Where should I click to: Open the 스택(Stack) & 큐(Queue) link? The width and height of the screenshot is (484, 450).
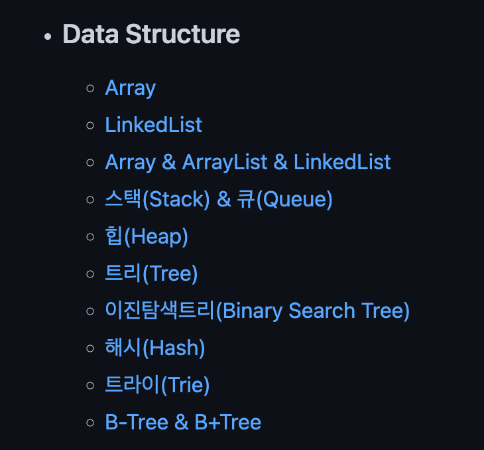218,200
